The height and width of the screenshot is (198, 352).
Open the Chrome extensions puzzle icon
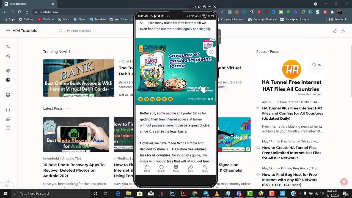click(332, 12)
